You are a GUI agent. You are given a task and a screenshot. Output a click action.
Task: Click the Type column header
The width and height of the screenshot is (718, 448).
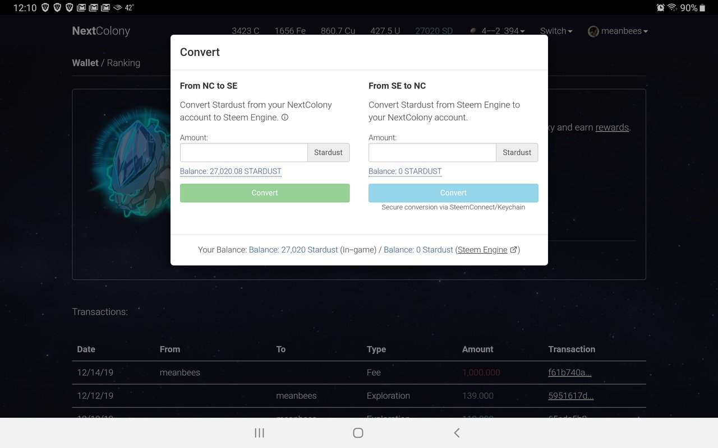click(376, 349)
